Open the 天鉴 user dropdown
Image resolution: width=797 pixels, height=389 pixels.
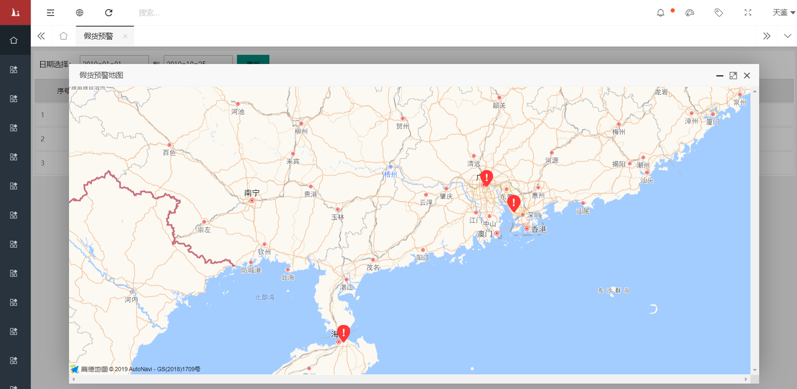(783, 13)
